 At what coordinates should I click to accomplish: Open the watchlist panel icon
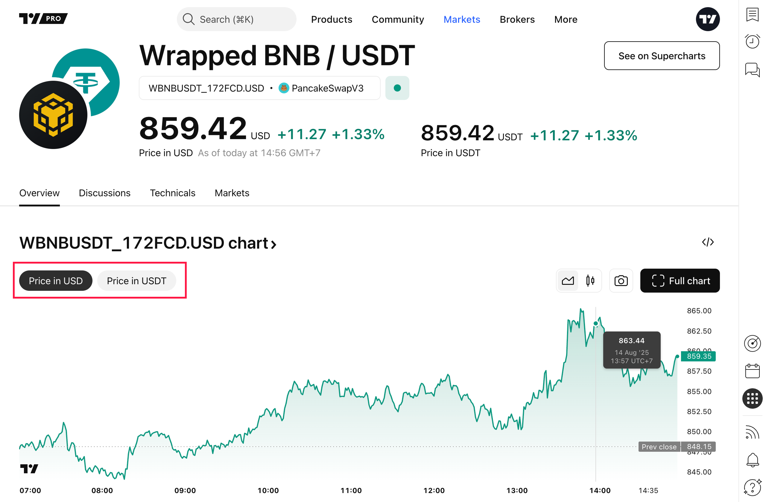coord(752,14)
